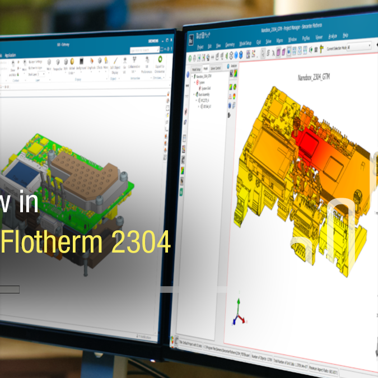
Task: Open the Viewer menu in Flotherm
Action: coord(319,38)
